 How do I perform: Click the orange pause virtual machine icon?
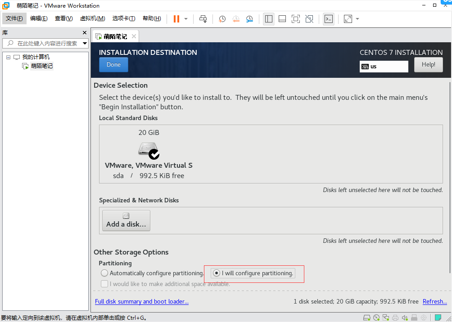[x=176, y=19]
